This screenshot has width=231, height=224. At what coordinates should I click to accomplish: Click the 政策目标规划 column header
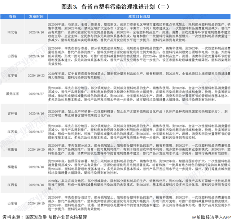click(138, 17)
